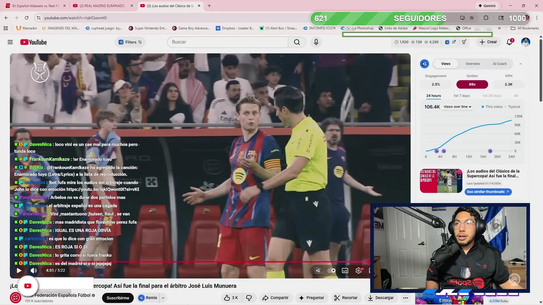Screen dimensions: 543x305
Task: Open the video thumbnail in IQ panel
Action: [x=441, y=181]
